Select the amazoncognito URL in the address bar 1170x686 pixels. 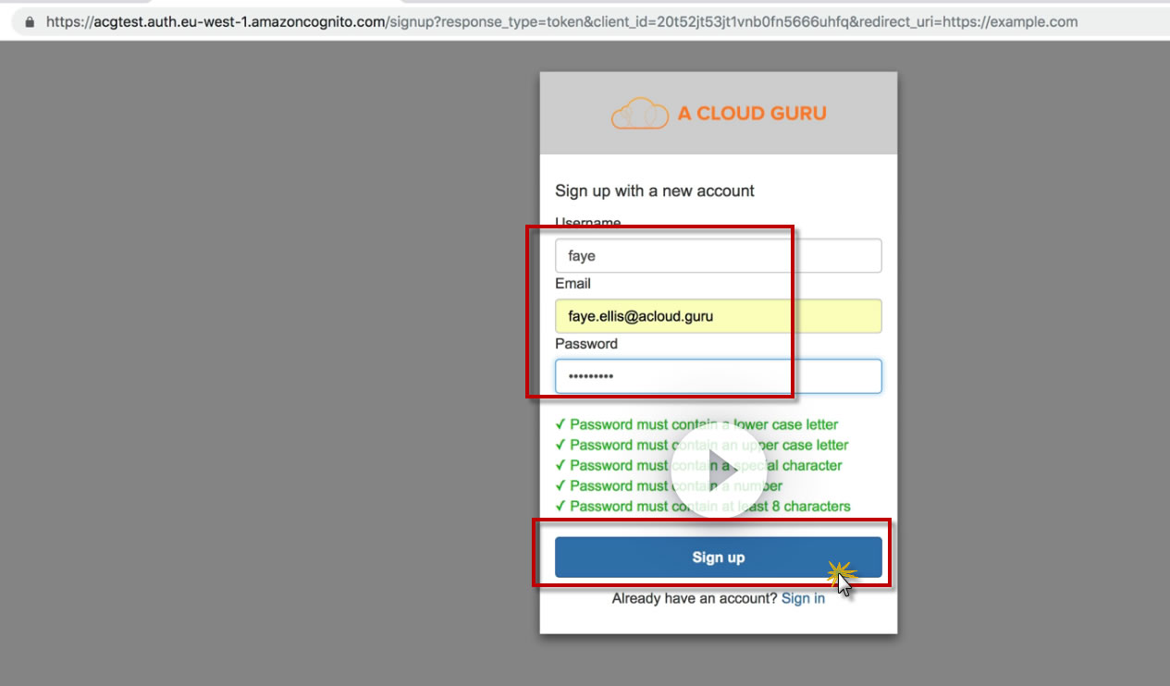click(561, 21)
